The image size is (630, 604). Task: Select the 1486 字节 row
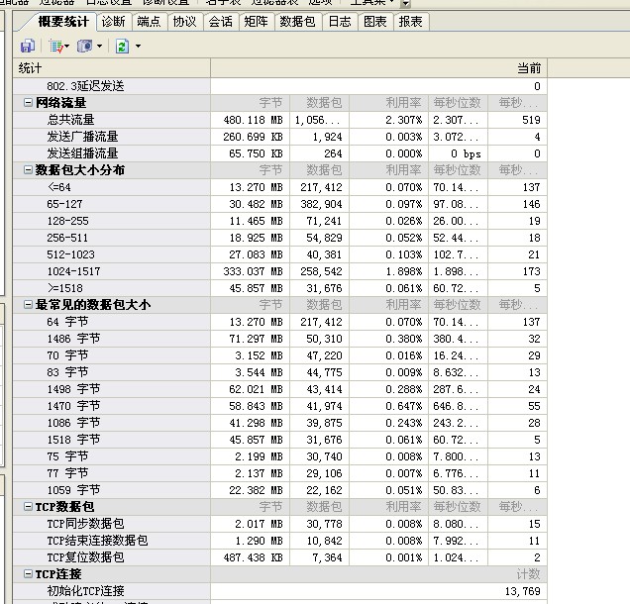click(279, 339)
